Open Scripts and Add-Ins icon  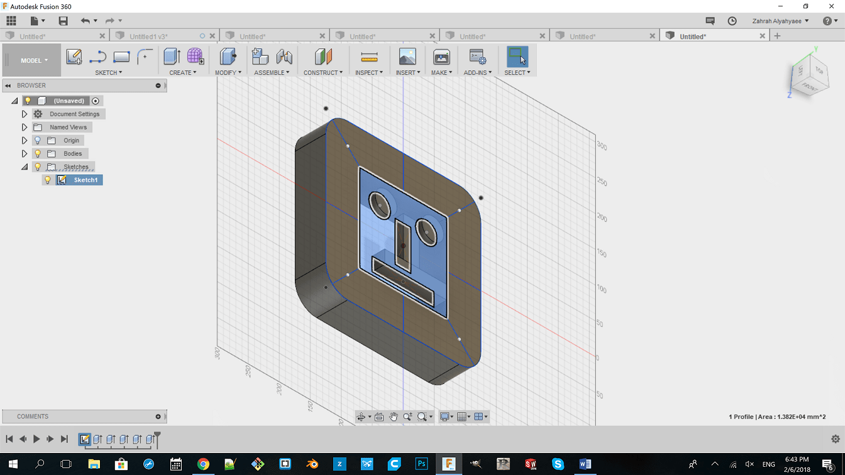[x=478, y=57]
